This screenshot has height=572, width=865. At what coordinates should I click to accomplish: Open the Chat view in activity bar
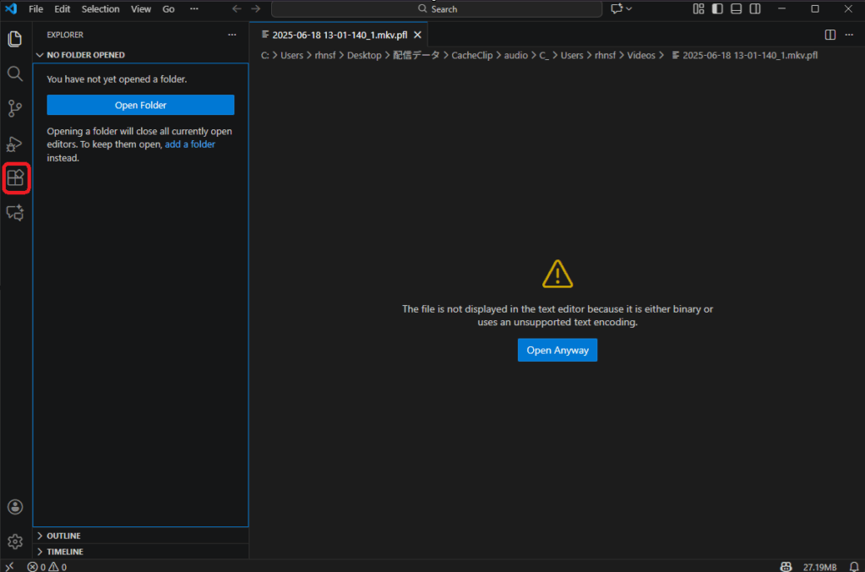[15, 214]
